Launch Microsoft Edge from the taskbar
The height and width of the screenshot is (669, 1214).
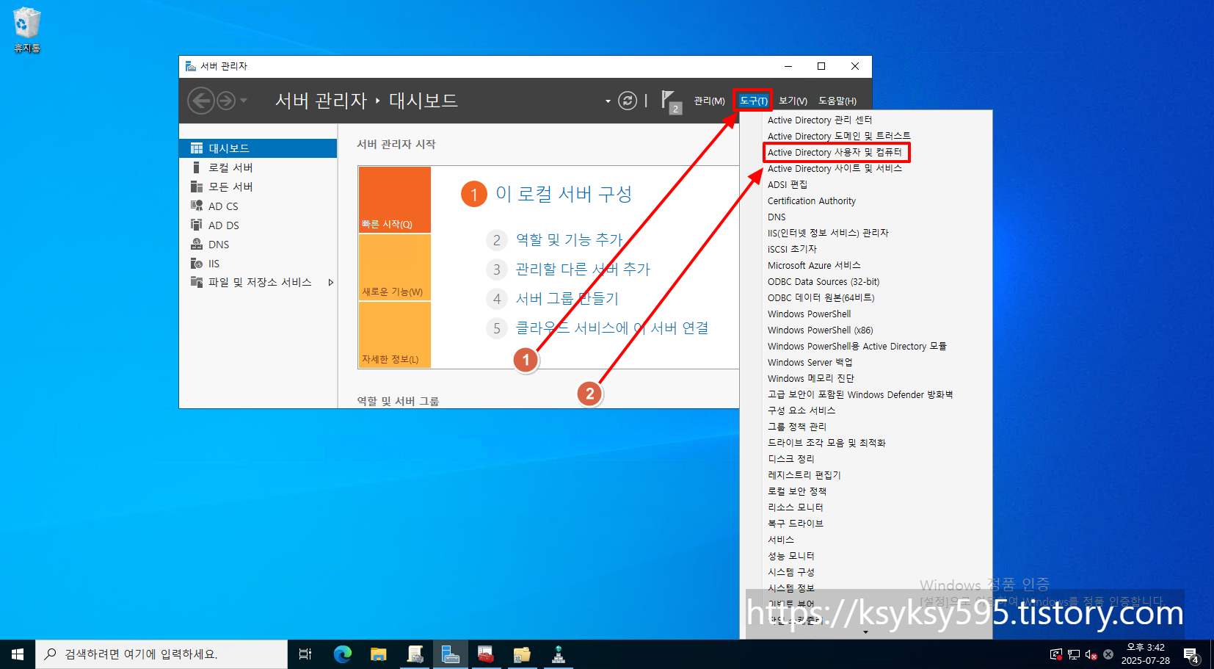coord(343,654)
